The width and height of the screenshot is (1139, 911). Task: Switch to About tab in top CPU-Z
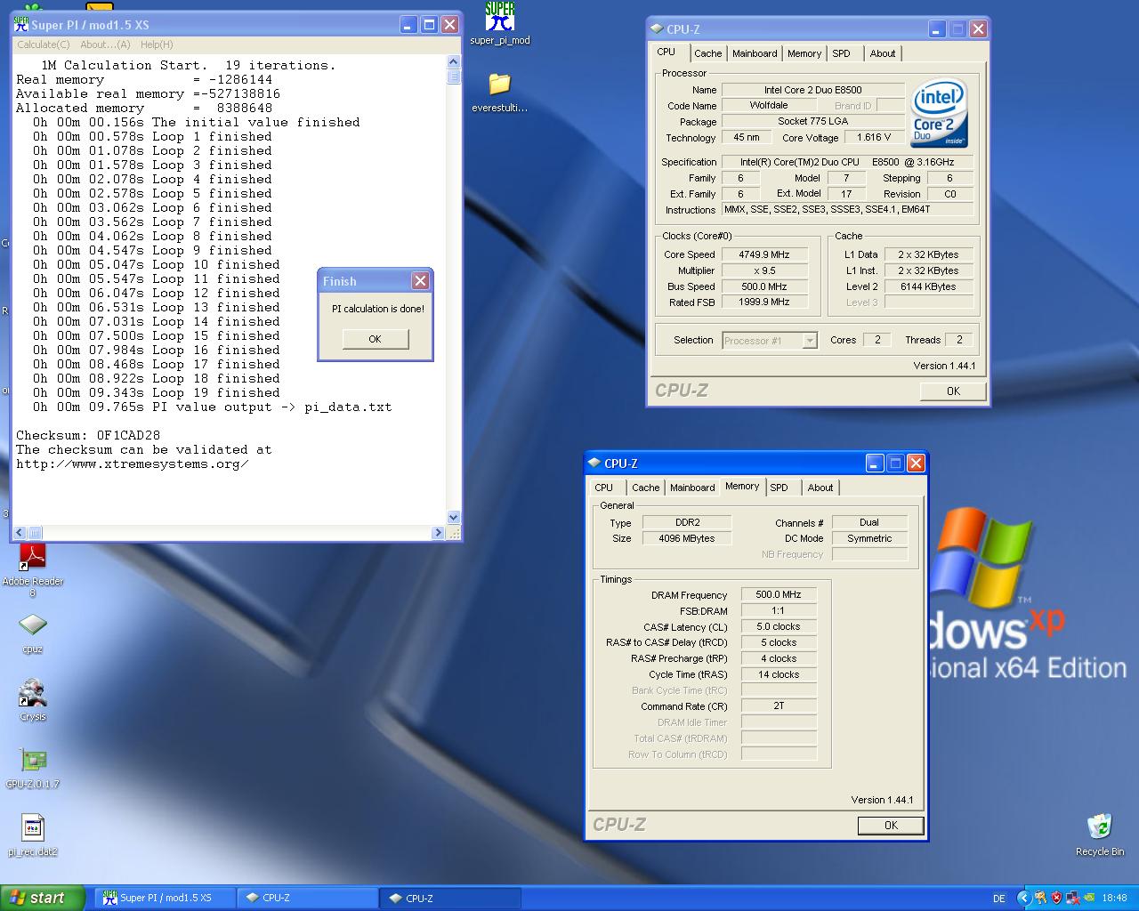click(883, 53)
